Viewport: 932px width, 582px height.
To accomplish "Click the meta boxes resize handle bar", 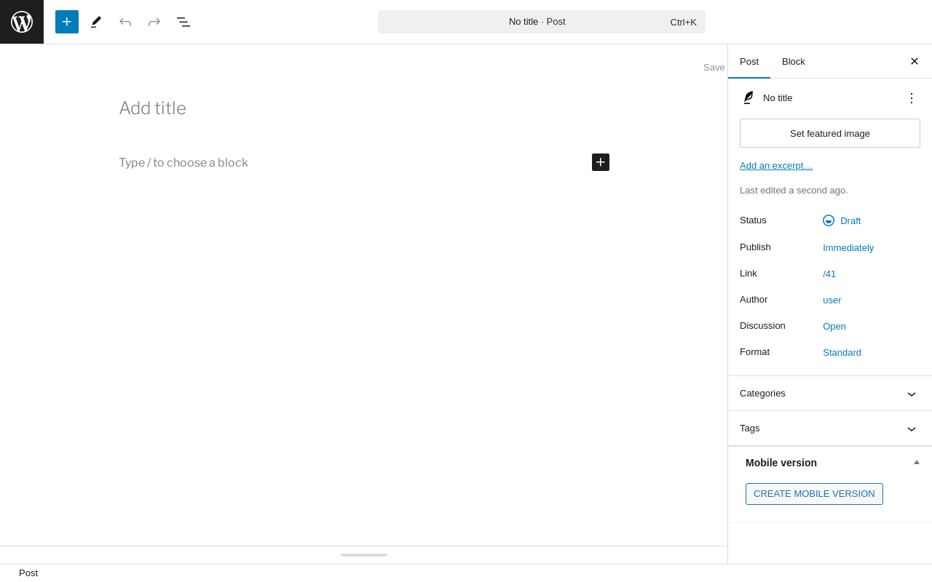I will point(364,555).
